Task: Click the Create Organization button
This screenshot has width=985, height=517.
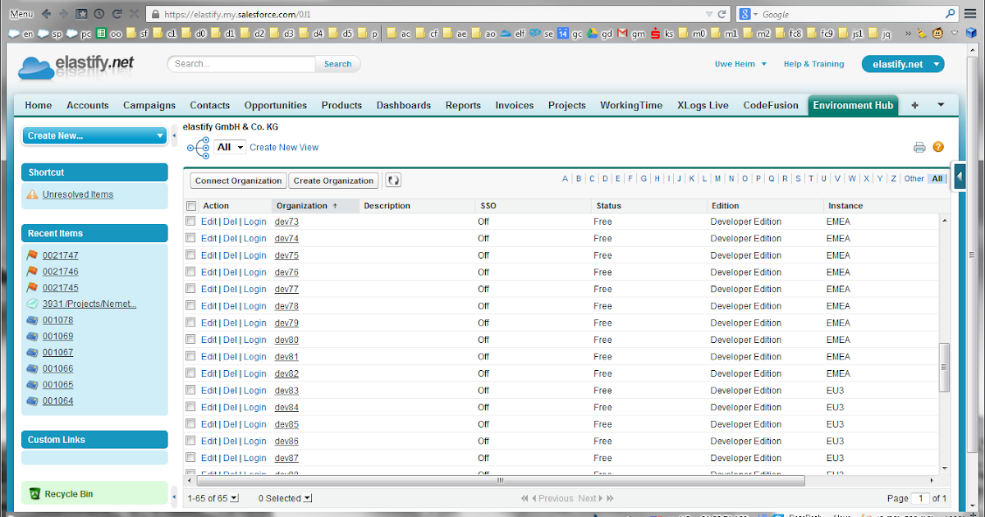Action: click(x=334, y=181)
